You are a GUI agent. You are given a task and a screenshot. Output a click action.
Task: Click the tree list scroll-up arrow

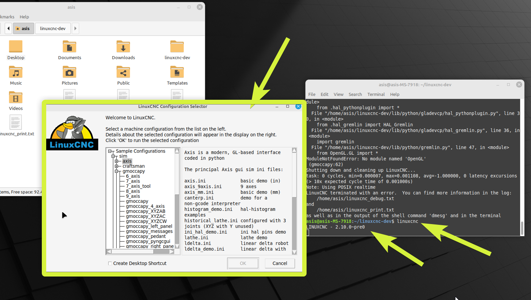177,151
